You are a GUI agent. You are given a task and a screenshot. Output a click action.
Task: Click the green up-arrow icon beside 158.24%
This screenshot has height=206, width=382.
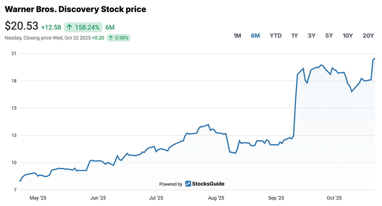coord(69,27)
